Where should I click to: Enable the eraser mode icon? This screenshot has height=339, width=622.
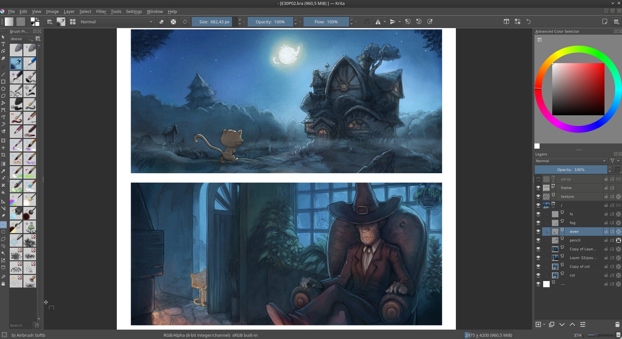click(x=161, y=22)
